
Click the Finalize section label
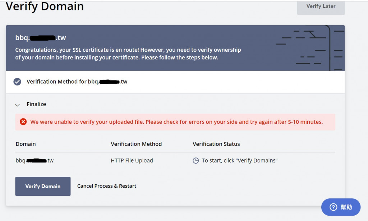point(36,104)
